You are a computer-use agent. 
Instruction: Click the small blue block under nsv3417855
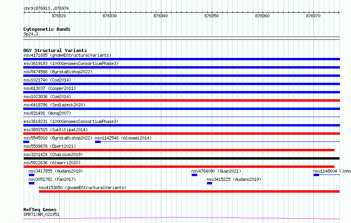pos(32,175)
